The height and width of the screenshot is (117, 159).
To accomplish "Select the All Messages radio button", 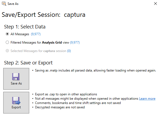I will [7, 34].
